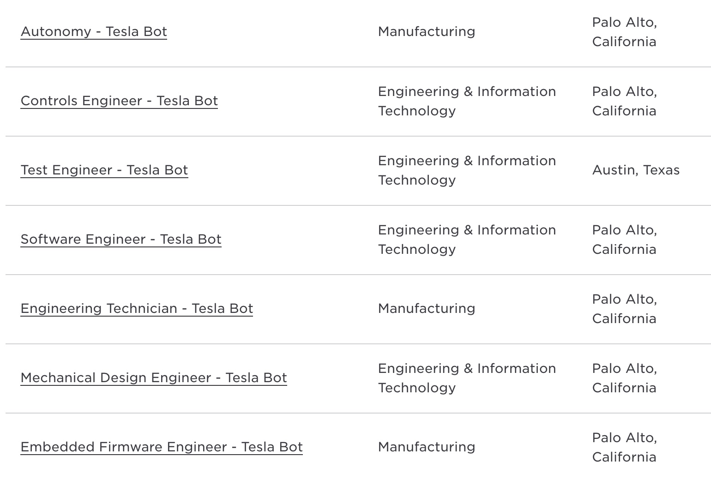
Task: Click Manufacturing in Embedded Firmware row
Action: click(427, 447)
